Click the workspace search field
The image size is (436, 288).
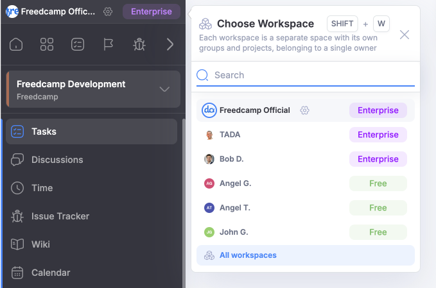(305, 75)
